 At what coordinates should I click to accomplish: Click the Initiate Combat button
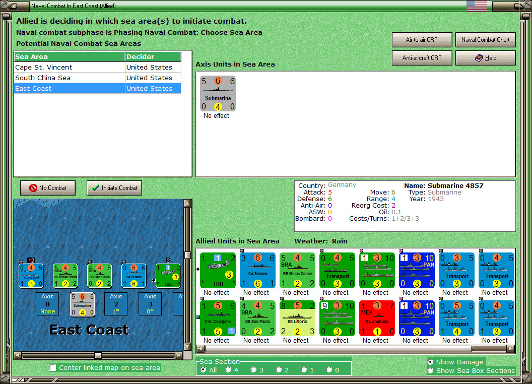(114, 188)
